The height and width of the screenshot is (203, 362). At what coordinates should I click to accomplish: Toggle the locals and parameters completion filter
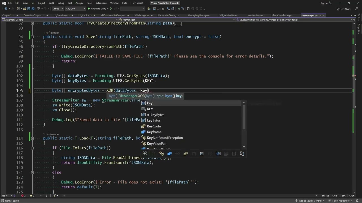218,154
